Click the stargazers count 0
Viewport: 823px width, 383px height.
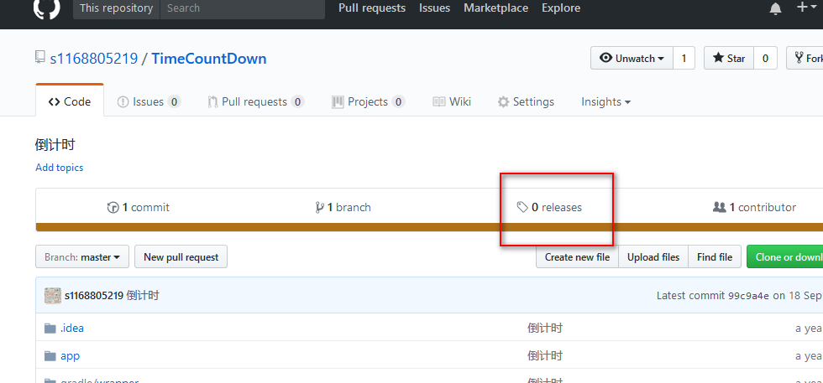(765, 58)
